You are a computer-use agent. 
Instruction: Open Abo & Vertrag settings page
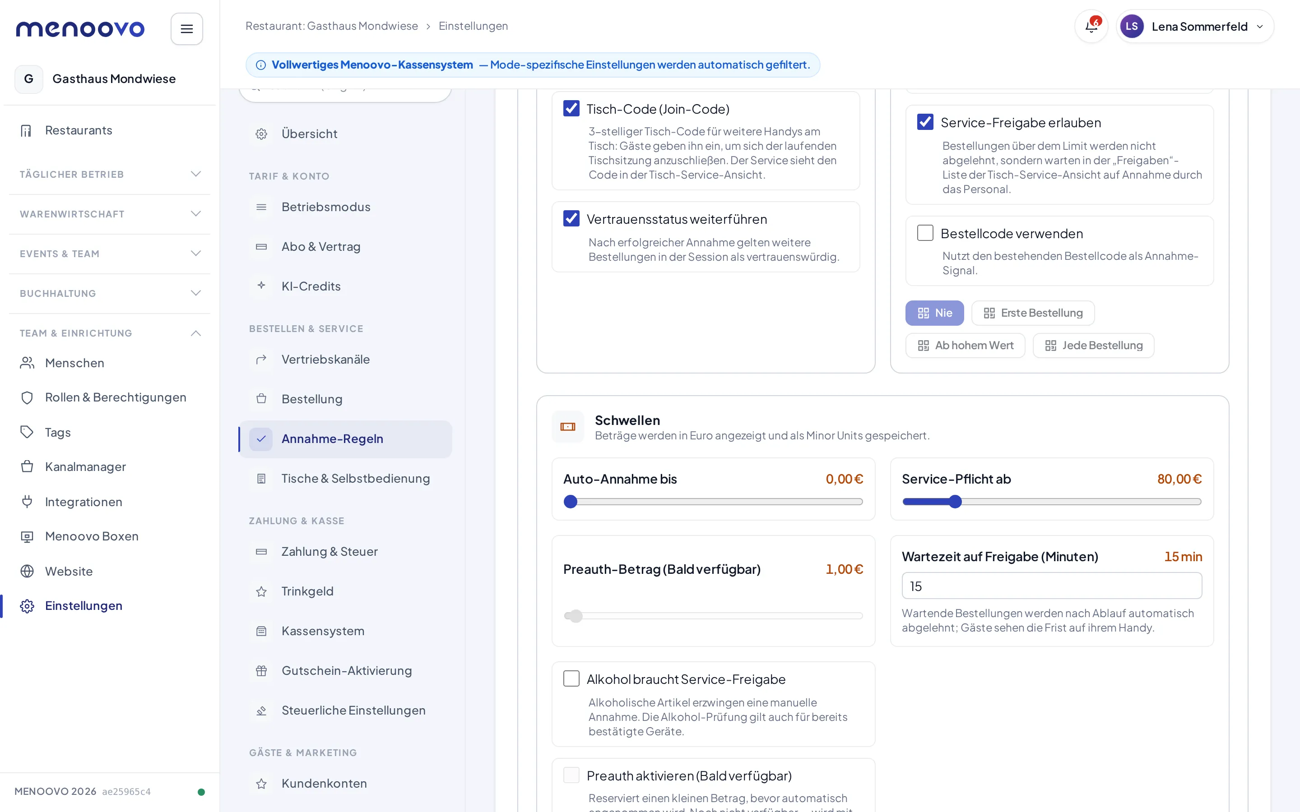click(345, 246)
